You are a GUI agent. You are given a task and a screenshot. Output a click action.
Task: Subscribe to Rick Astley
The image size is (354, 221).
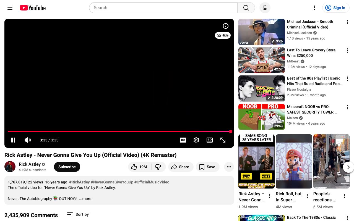67,167
